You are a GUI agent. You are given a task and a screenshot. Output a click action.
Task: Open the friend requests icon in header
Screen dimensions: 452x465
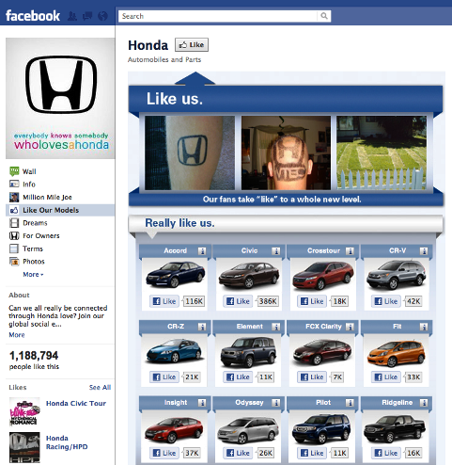click(72, 16)
